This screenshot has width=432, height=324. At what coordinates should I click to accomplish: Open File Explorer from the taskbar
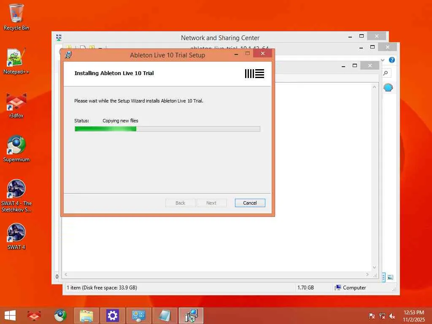86,316
